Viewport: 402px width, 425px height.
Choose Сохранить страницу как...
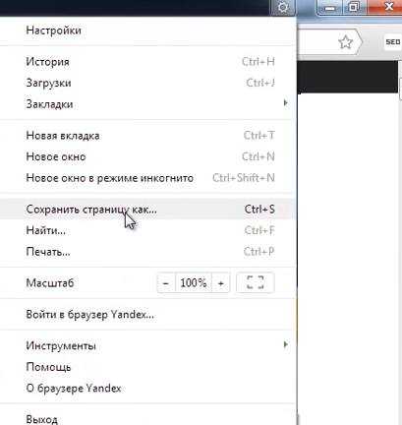[147, 209]
